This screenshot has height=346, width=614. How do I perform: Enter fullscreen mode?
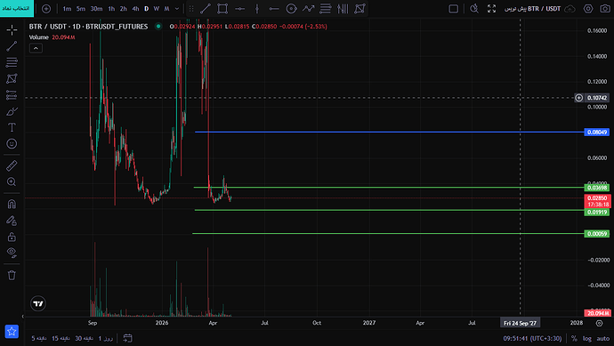[x=491, y=9]
